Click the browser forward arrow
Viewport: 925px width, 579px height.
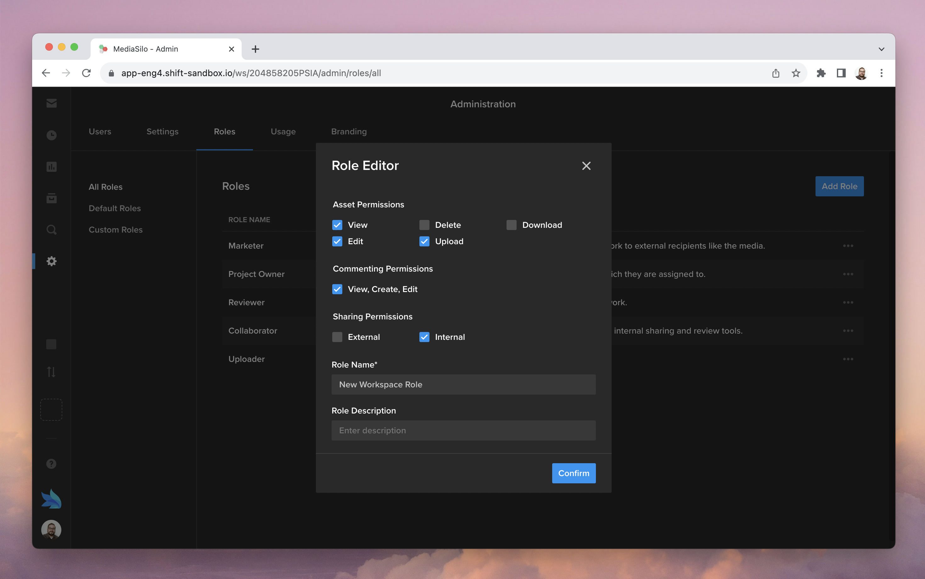click(x=66, y=73)
